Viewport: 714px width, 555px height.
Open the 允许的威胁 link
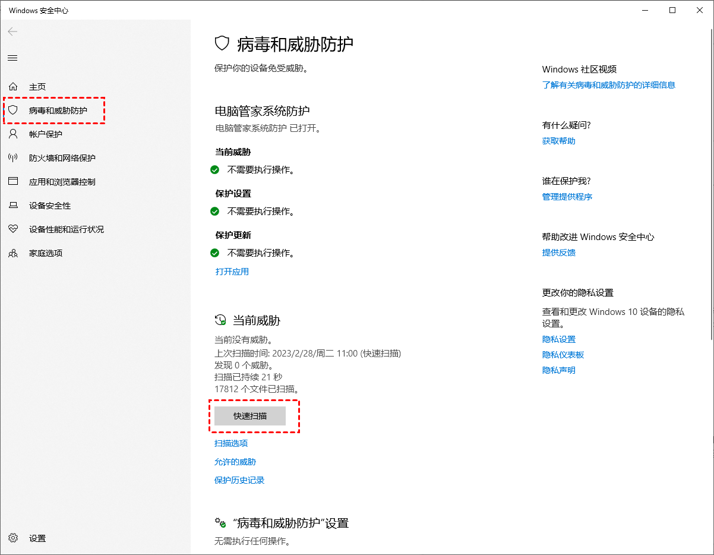point(235,462)
